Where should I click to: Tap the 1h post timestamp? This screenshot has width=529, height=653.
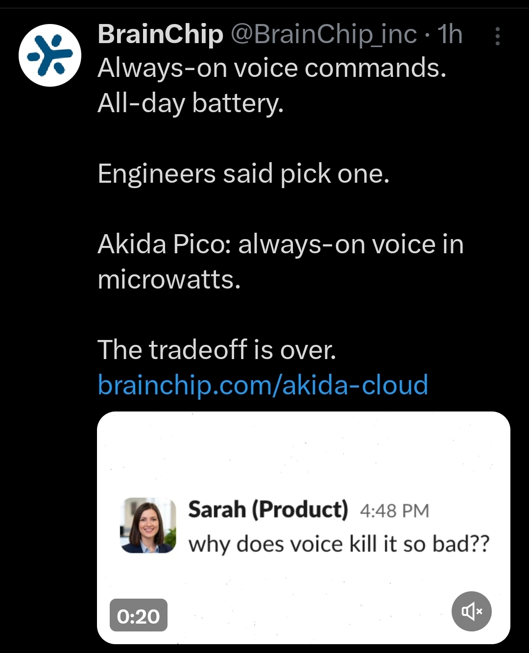[x=450, y=34]
